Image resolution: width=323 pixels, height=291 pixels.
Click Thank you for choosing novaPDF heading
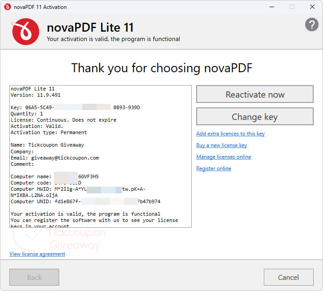(x=161, y=68)
